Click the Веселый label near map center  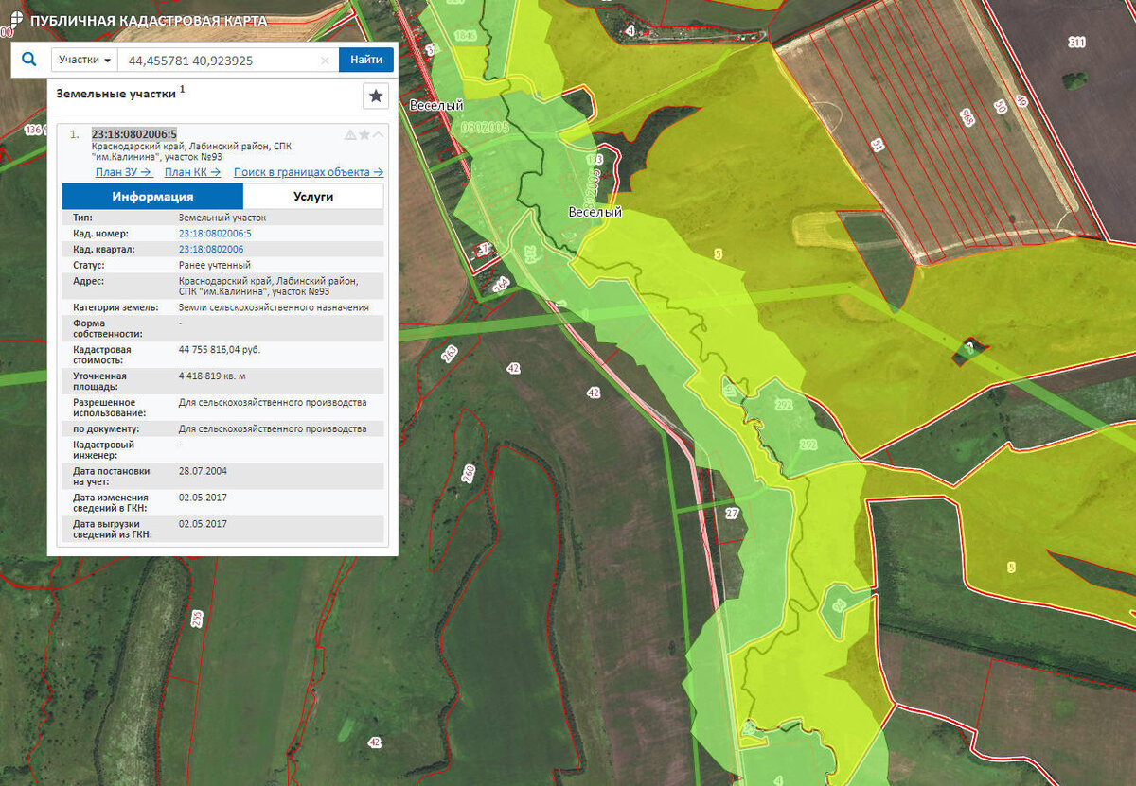point(595,212)
